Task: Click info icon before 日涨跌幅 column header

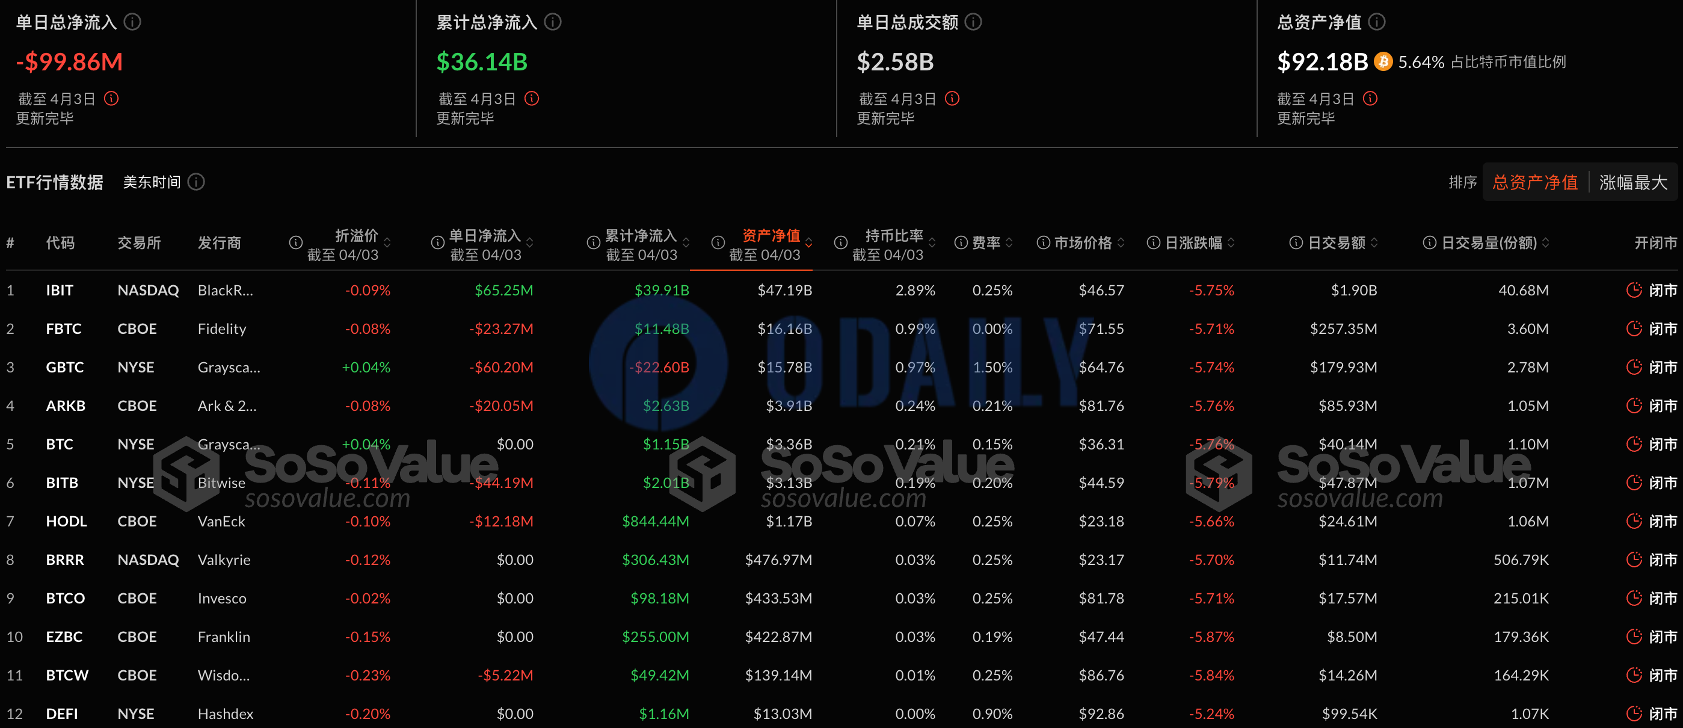Action: click(1154, 242)
